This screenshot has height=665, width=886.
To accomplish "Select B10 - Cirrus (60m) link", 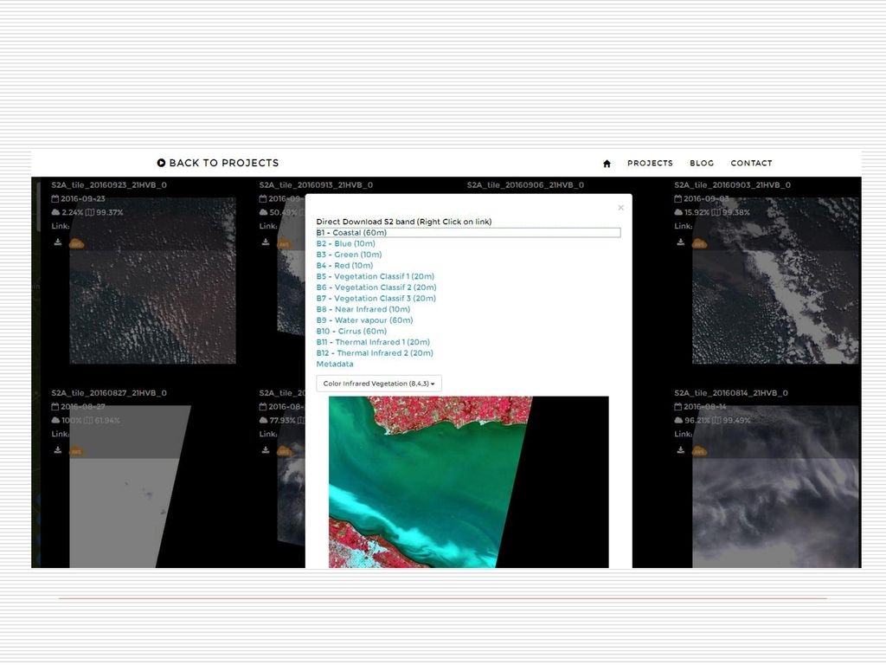I will pyautogui.click(x=351, y=331).
